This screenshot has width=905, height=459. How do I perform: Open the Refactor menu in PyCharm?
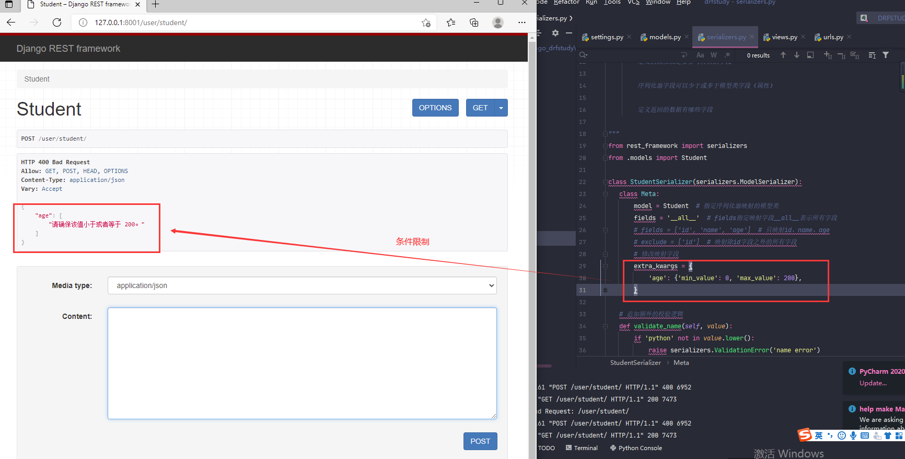(566, 2)
